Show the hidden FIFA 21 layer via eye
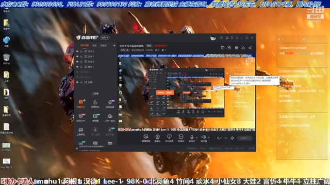The height and width of the screenshot is (185, 330). click(x=77, y=77)
